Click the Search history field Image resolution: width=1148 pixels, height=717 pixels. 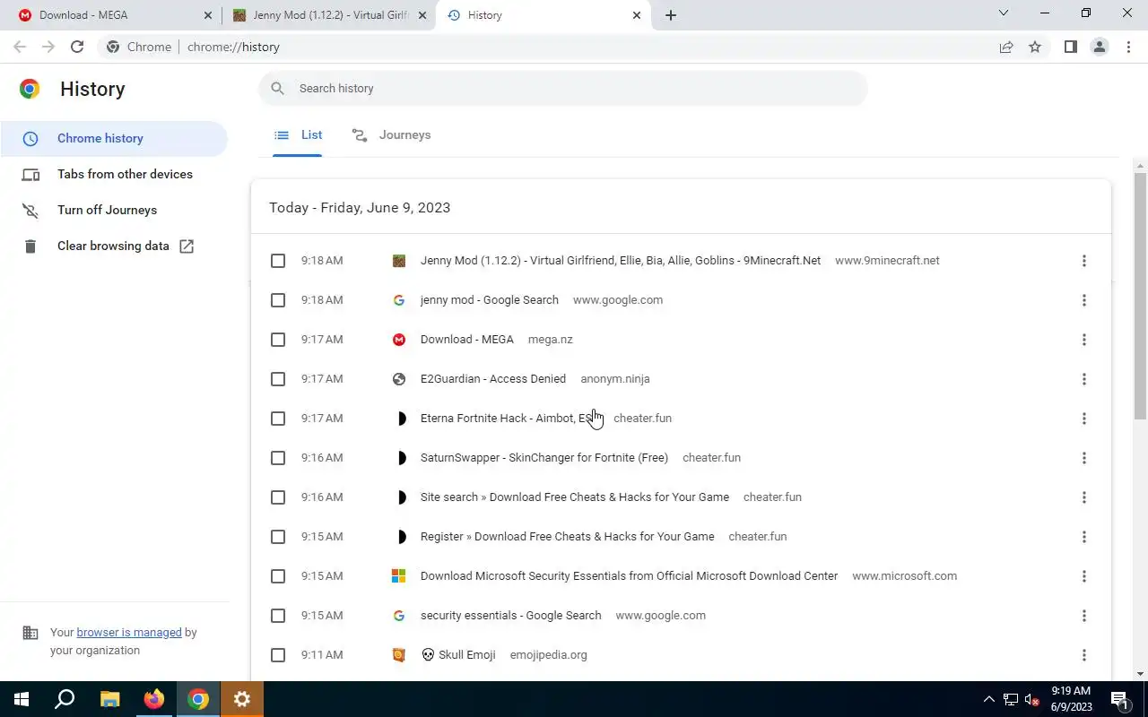coord(563,89)
